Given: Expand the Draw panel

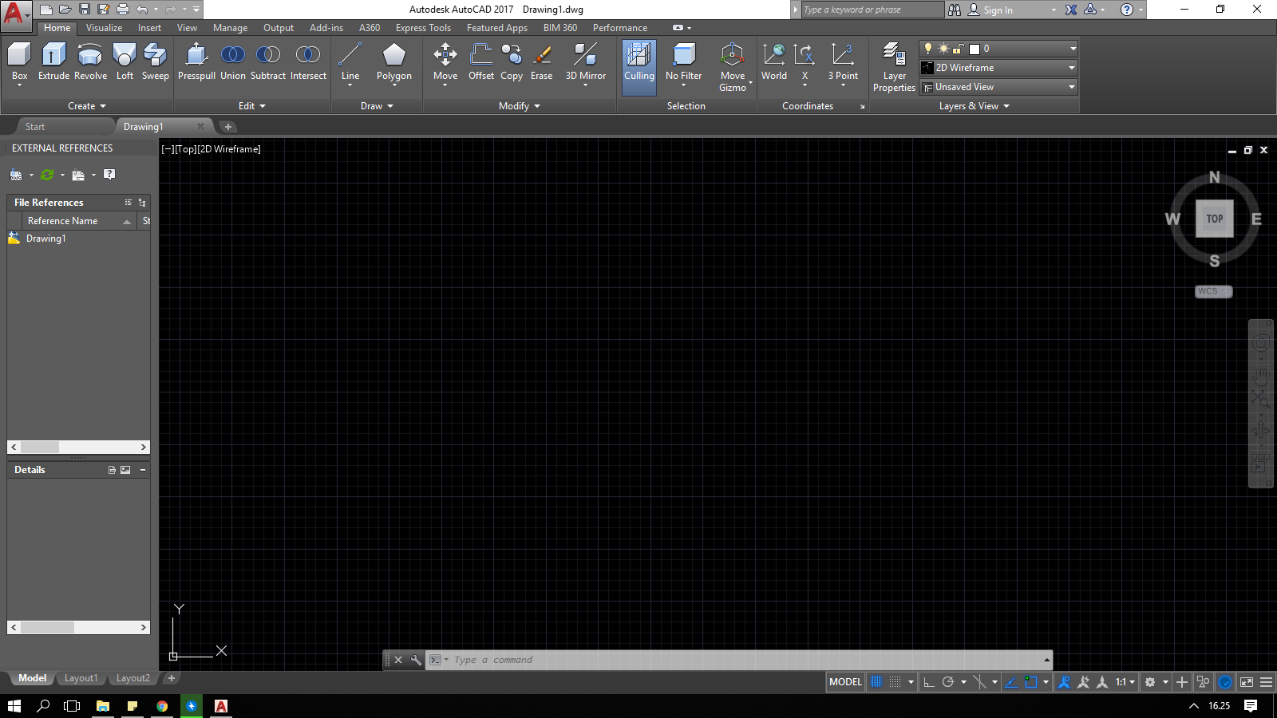Looking at the screenshot, I should [x=377, y=106].
